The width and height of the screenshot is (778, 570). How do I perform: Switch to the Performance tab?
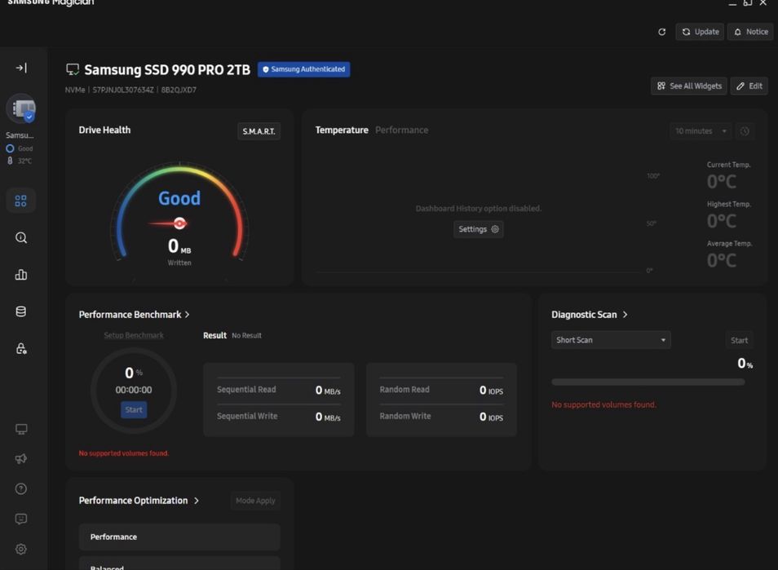click(401, 130)
